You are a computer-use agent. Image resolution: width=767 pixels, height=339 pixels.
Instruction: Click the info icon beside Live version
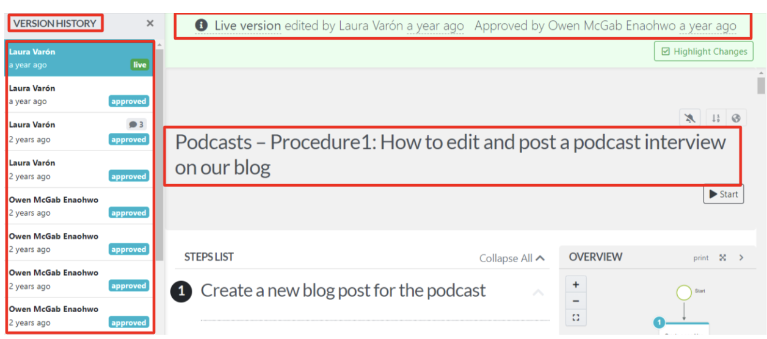pyautogui.click(x=201, y=26)
